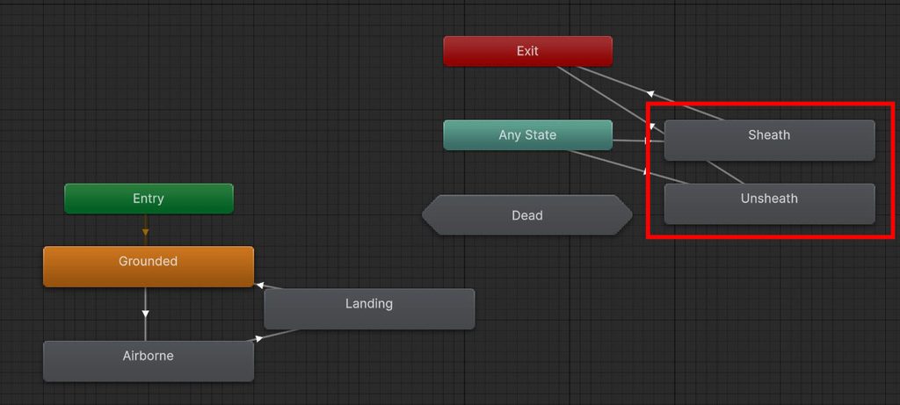Select the Sheath state node

tap(769, 140)
